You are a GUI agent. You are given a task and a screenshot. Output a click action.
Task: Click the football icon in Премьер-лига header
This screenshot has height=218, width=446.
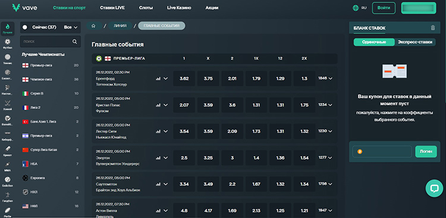click(x=99, y=58)
